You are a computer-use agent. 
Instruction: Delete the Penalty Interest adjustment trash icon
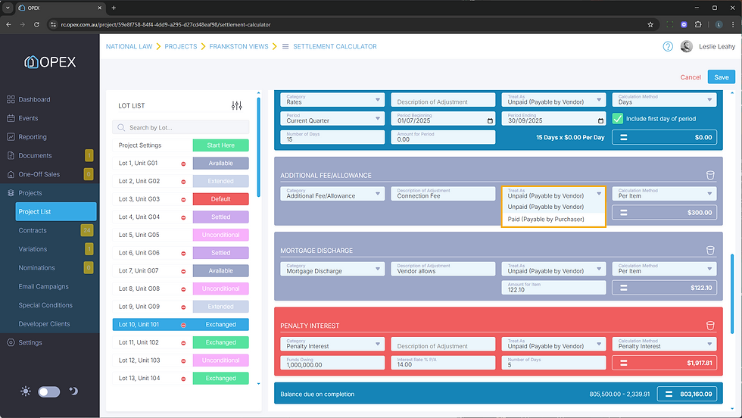[x=710, y=326]
